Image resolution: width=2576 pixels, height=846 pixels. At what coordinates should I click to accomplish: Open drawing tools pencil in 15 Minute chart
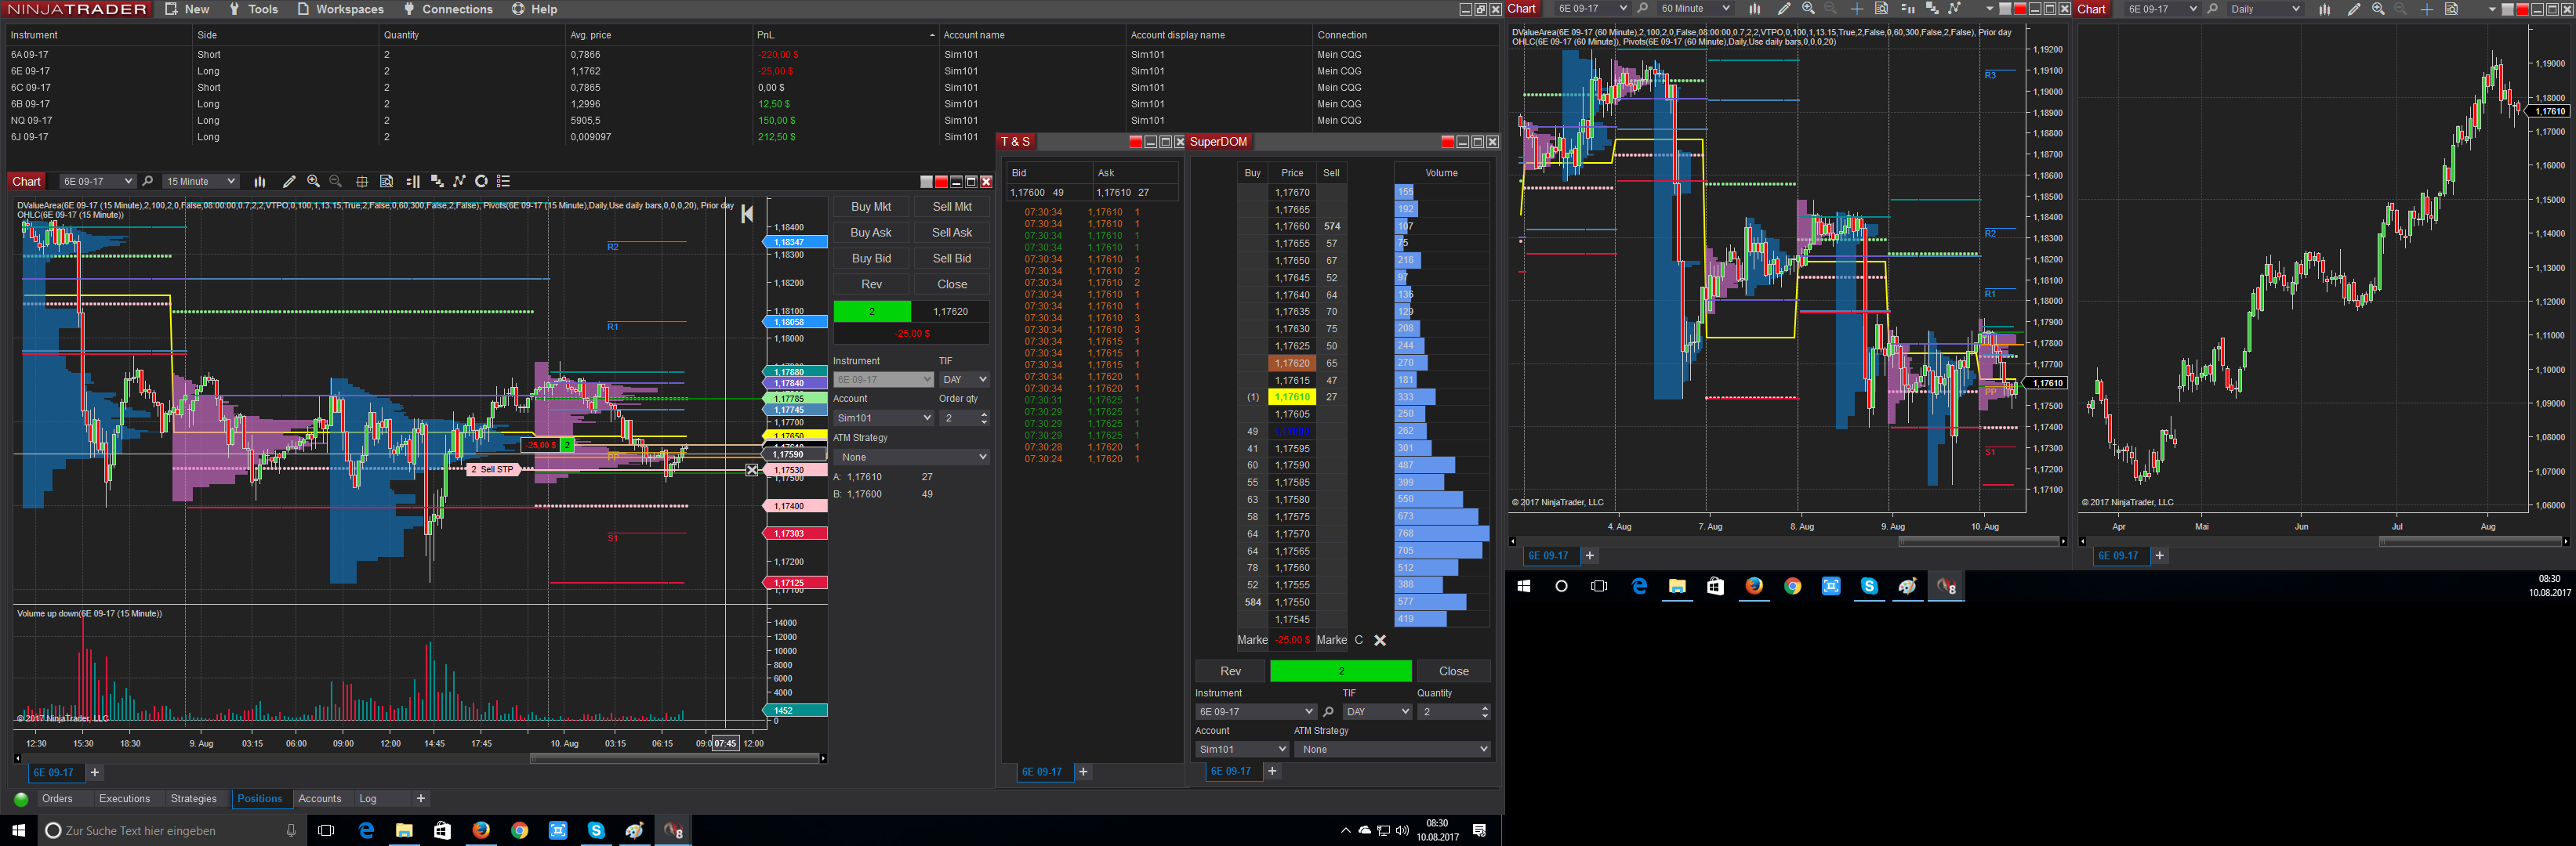click(289, 181)
